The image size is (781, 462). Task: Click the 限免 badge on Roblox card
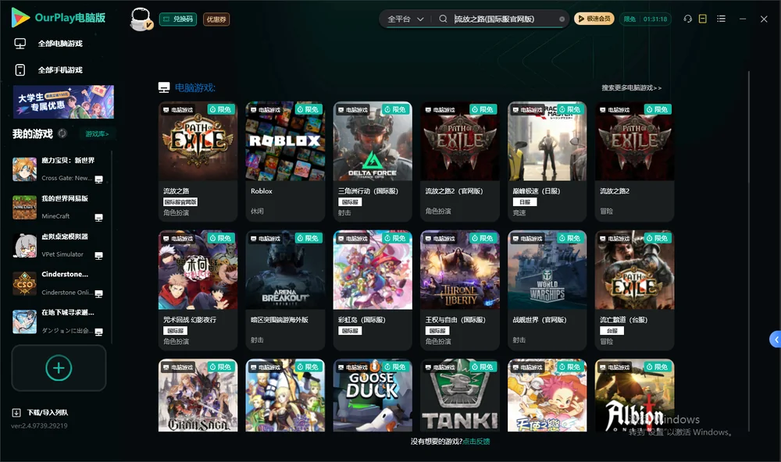[x=308, y=109]
